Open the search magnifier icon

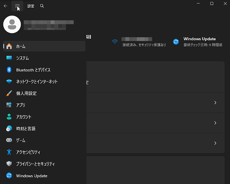coord(42,6)
